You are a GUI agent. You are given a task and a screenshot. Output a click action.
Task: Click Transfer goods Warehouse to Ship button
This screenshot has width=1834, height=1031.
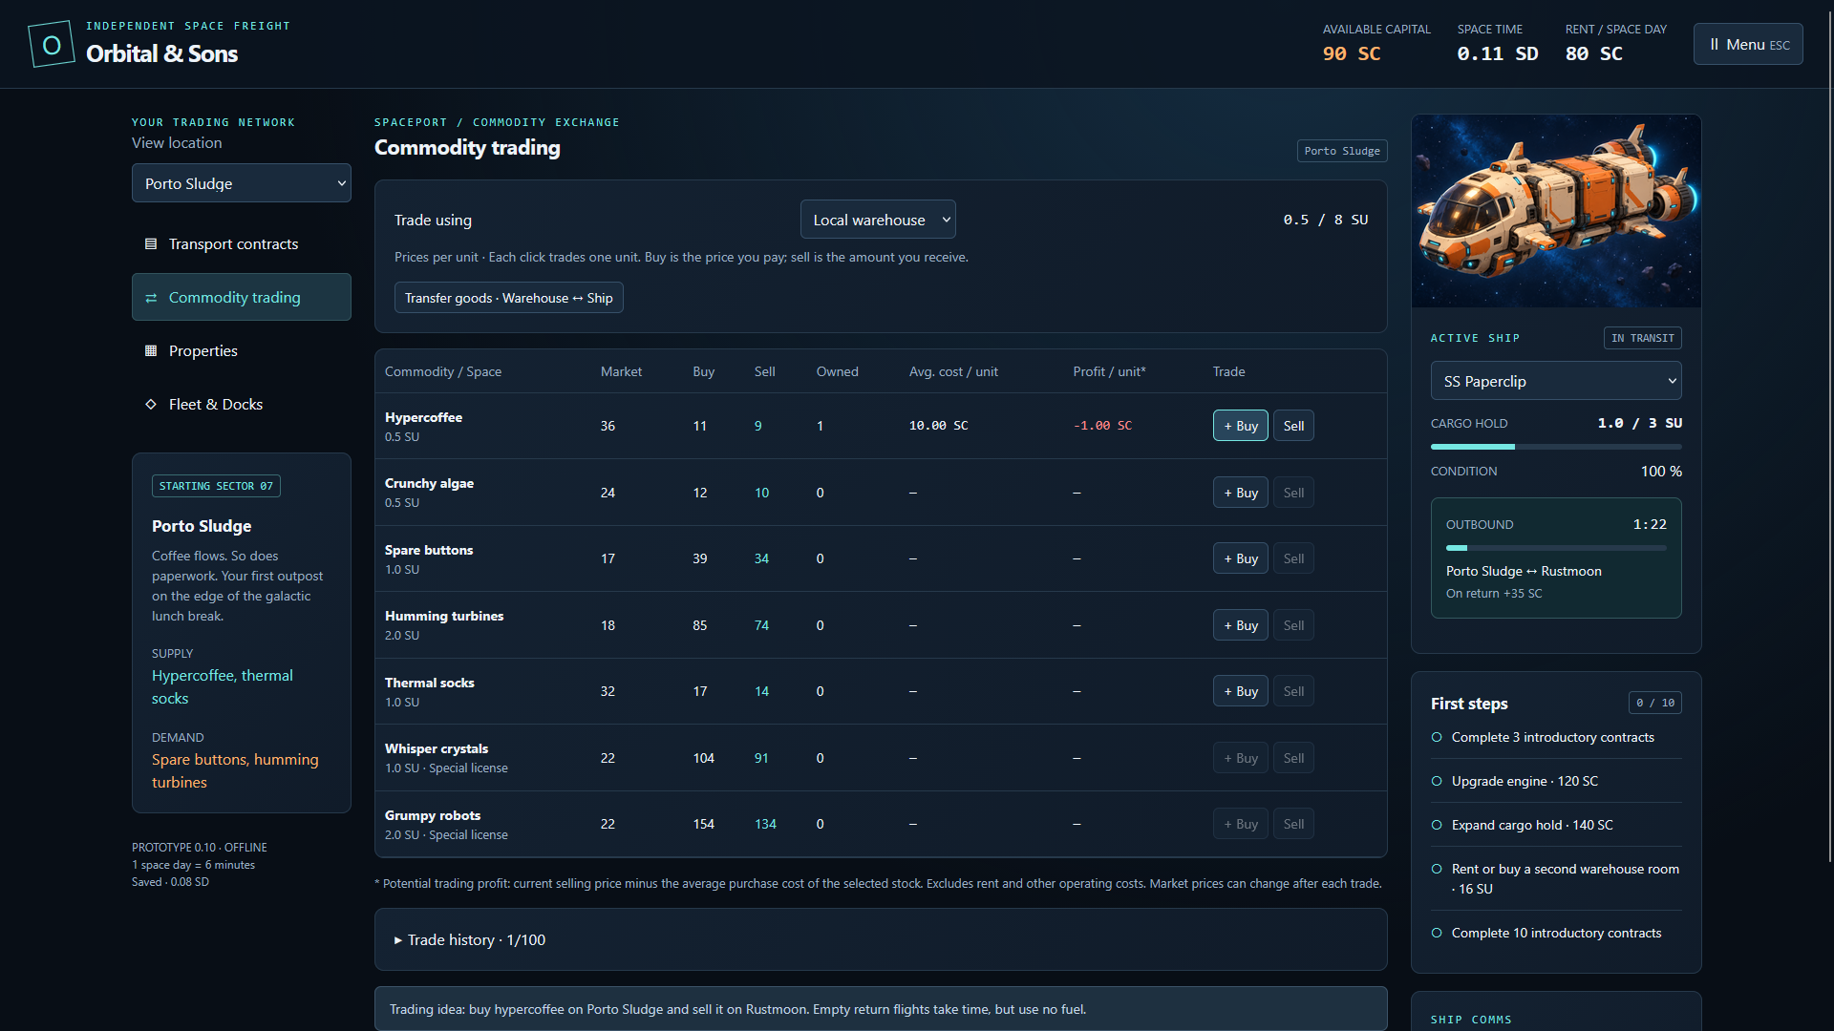coord(509,298)
